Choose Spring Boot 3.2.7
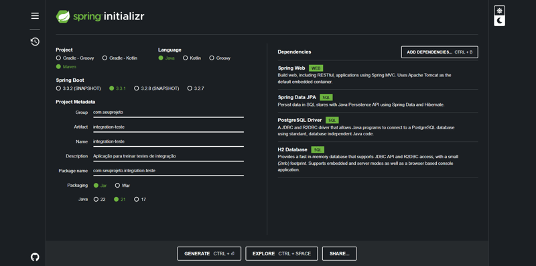The height and width of the screenshot is (266, 536). (x=196, y=88)
